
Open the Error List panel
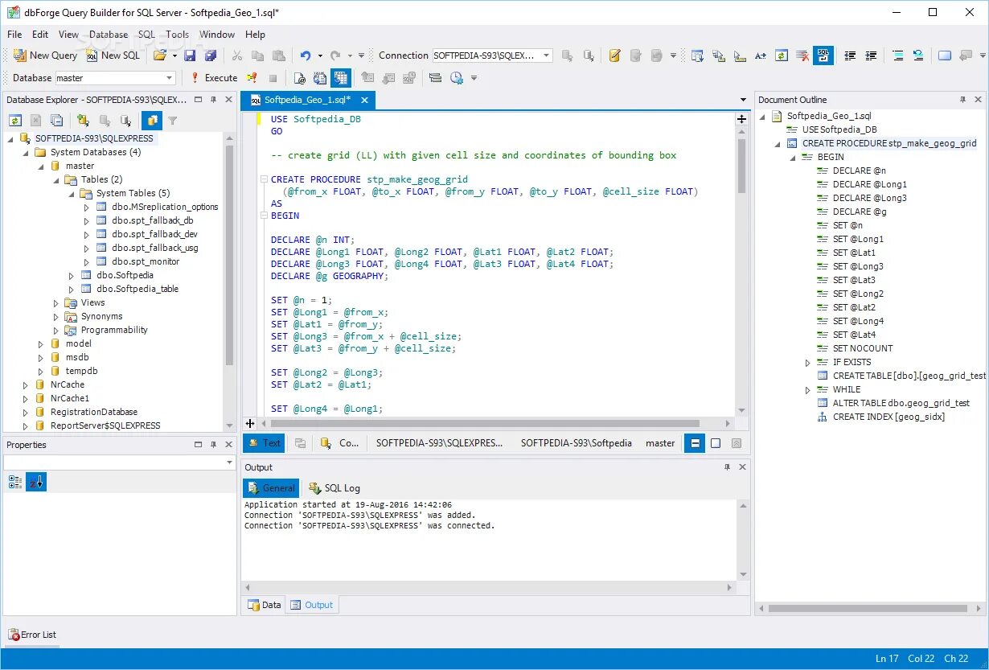click(x=33, y=635)
